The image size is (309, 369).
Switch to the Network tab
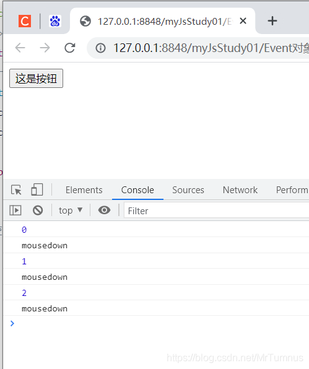pos(240,190)
